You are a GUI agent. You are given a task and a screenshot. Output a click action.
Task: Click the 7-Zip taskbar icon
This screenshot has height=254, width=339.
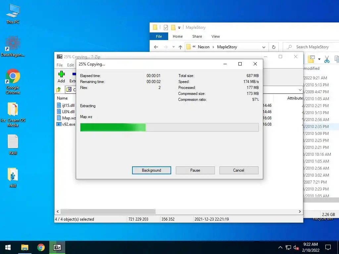[57, 247]
